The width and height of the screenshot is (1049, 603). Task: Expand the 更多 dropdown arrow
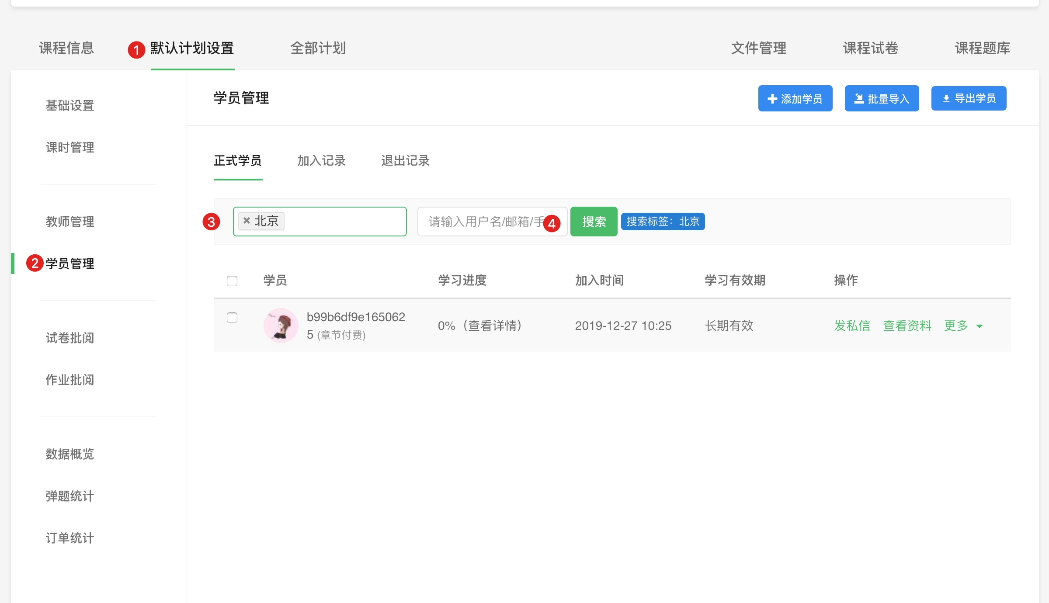(x=980, y=326)
